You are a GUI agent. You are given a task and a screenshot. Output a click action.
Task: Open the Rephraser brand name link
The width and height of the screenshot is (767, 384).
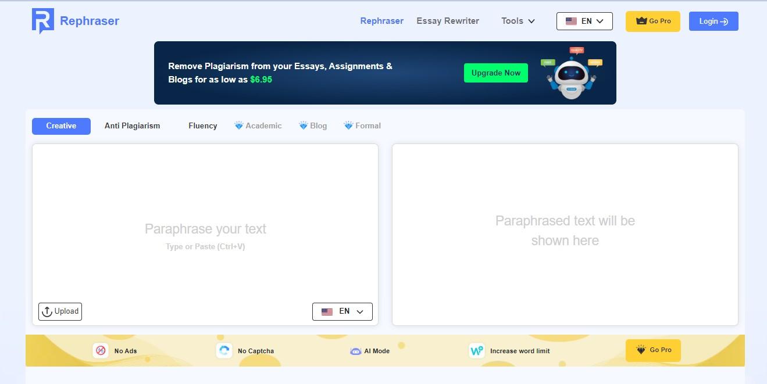coord(90,21)
